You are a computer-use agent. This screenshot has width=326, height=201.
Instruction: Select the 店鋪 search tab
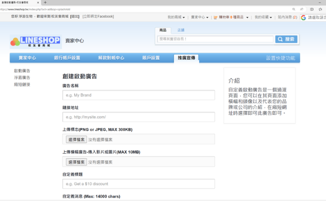point(181,30)
